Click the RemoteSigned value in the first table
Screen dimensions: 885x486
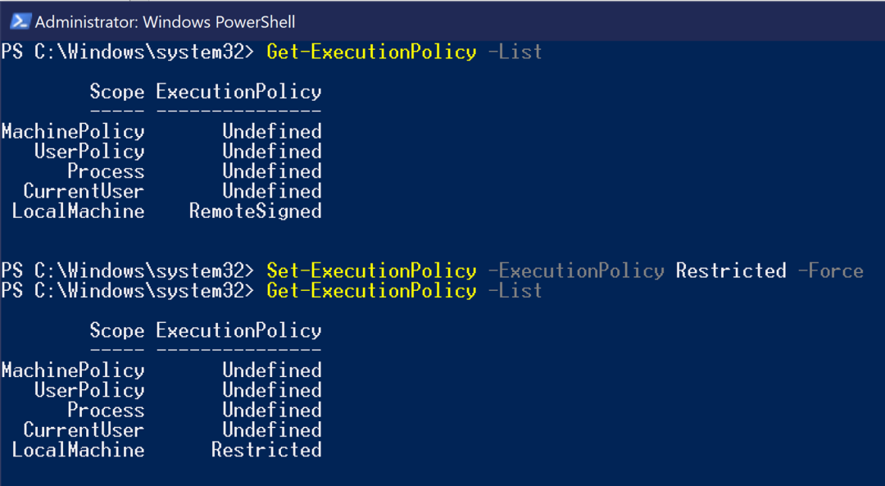click(x=255, y=211)
